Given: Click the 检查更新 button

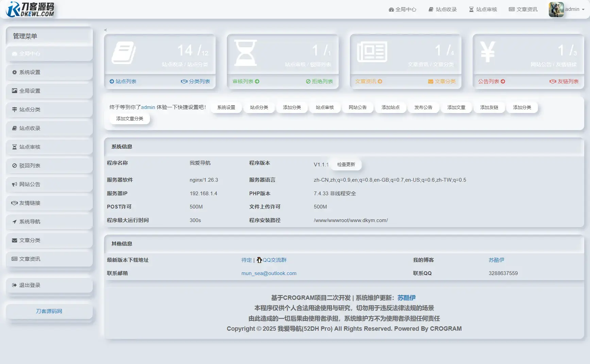Looking at the screenshot, I should [346, 164].
